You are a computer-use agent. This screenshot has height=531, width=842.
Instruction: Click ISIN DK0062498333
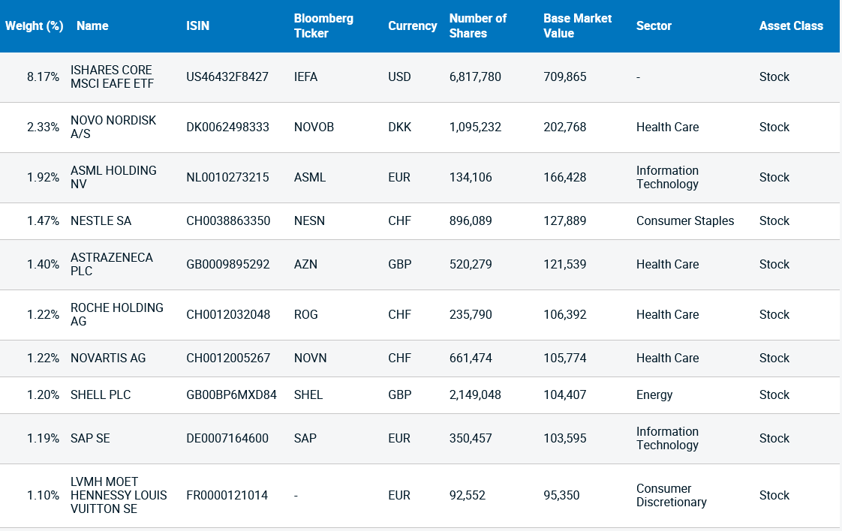227,127
